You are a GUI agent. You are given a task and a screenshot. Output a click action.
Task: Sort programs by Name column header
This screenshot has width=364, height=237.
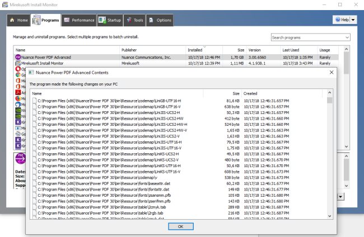tap(67, 50)
